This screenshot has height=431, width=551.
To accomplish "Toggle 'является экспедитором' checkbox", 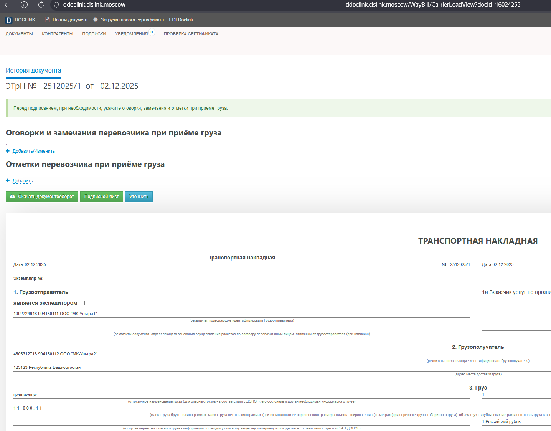I will pyautogui.click(x=82, y=303).
